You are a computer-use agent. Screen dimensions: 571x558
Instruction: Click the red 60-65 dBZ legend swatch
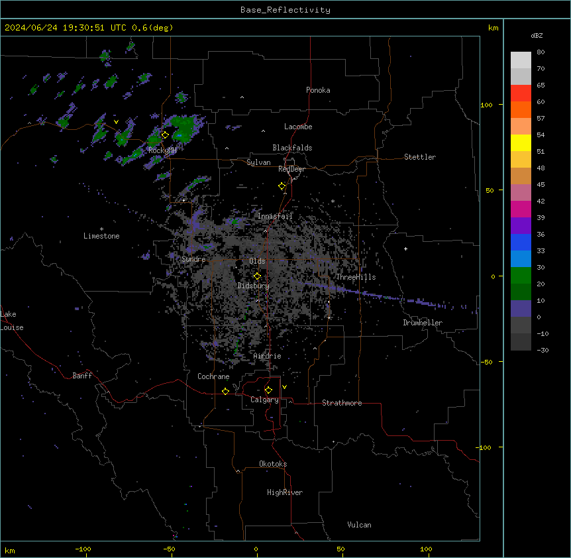[x=521, y=93]
